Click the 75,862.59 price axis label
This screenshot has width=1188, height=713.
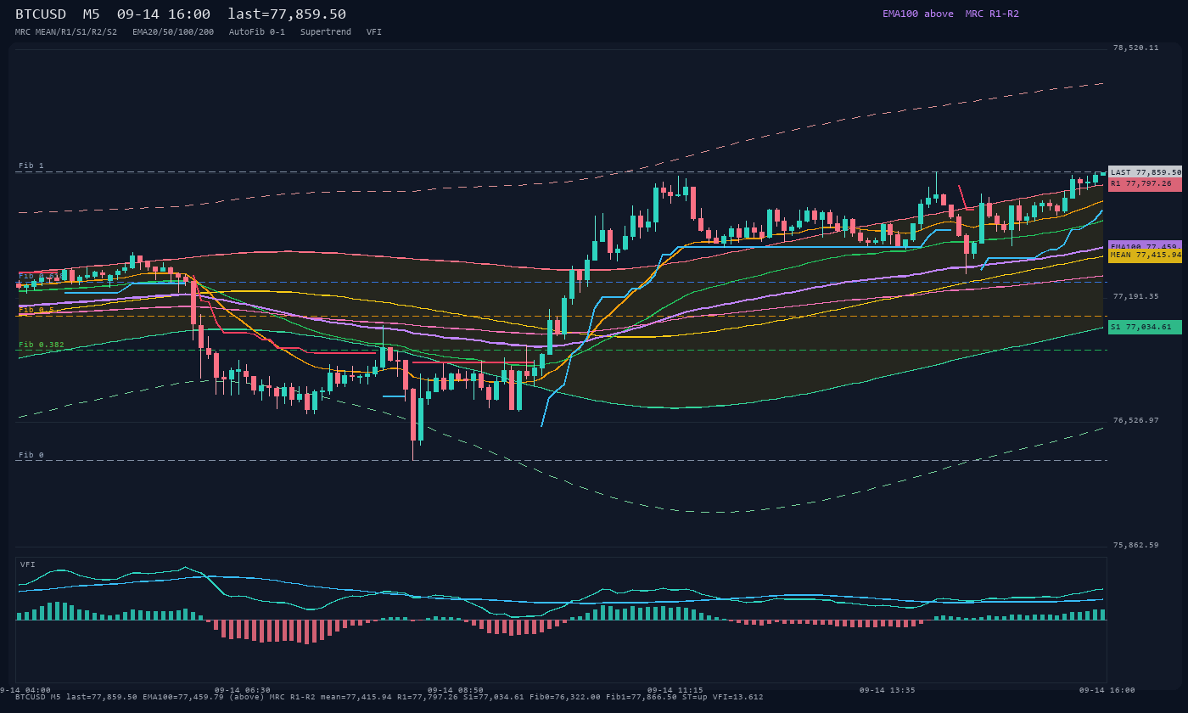click(1135, 545)
